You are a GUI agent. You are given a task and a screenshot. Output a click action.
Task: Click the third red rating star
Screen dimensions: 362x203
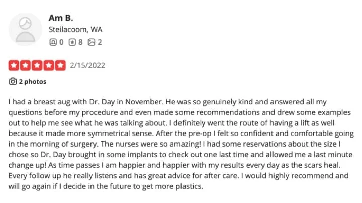[37, 65]
